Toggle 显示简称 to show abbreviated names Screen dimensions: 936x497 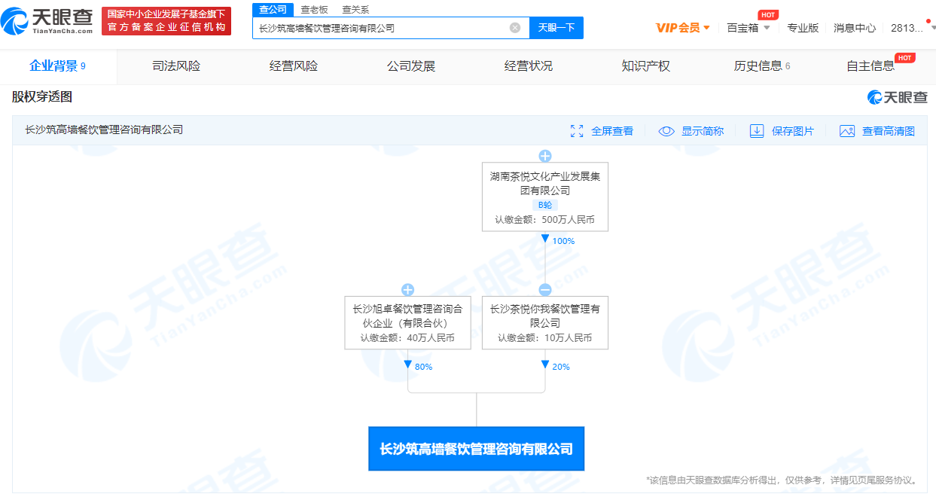tap(701, 130)
